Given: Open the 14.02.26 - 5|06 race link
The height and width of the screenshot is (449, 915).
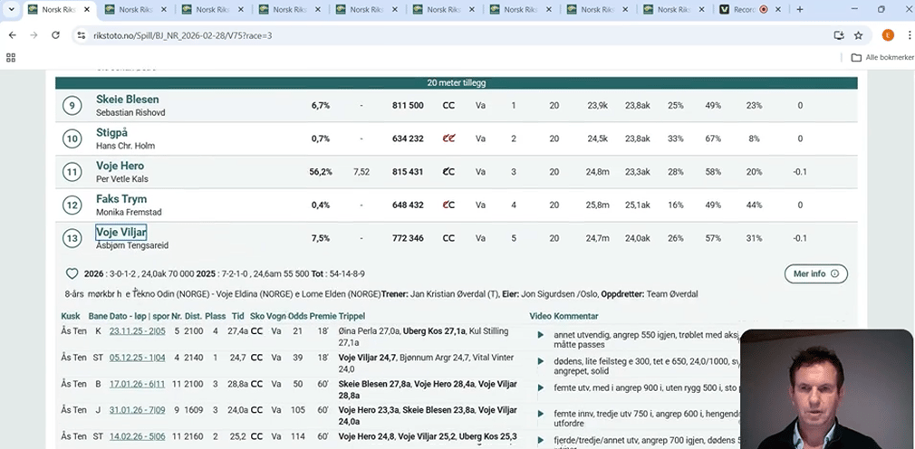Looking at the screenshot, I should click(x=138, y=435).
